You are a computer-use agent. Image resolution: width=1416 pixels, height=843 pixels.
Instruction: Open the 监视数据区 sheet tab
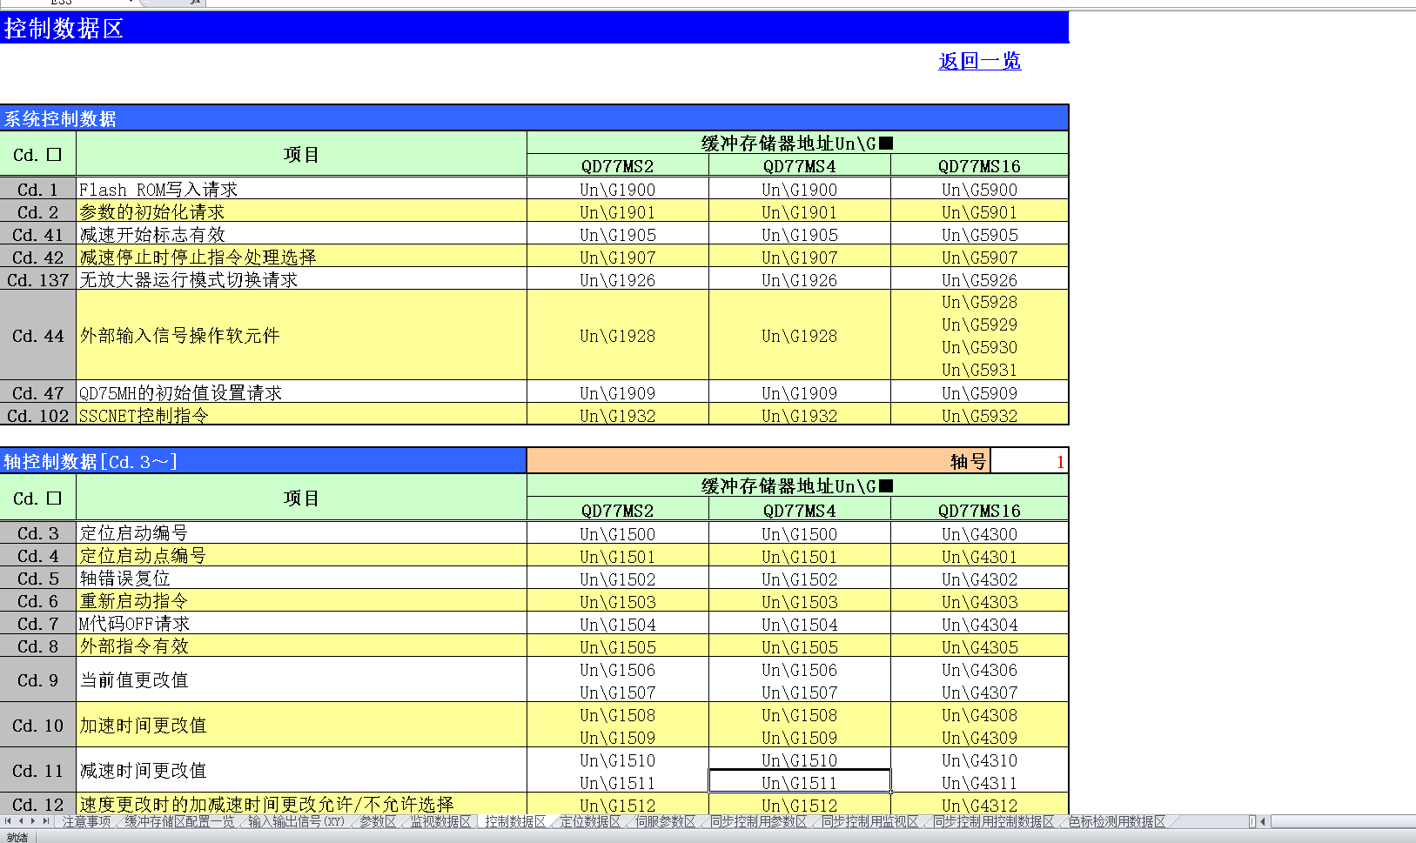[x=440, y=821]
